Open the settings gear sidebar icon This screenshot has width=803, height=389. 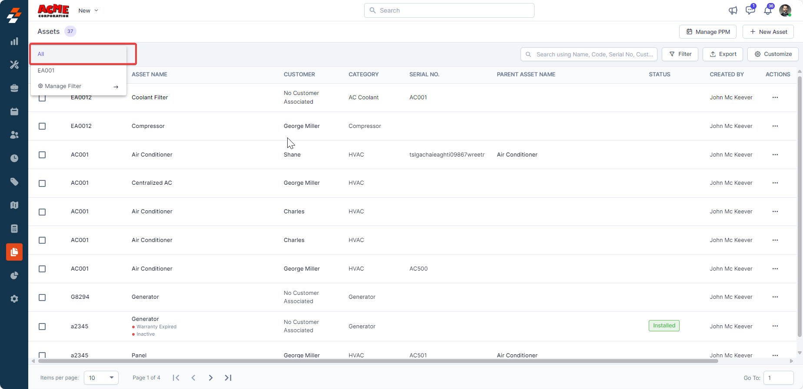[x=14, y=299]
